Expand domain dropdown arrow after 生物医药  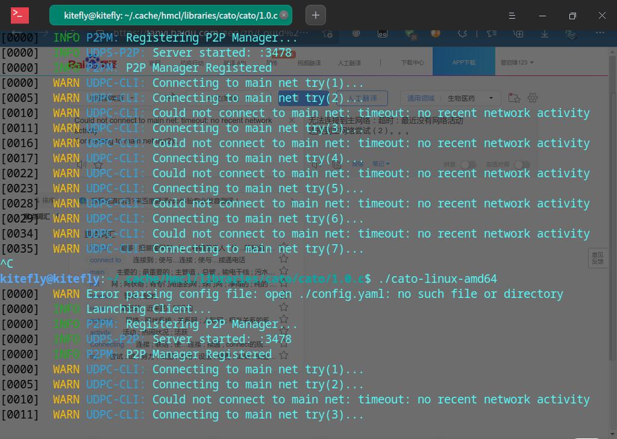490,98
